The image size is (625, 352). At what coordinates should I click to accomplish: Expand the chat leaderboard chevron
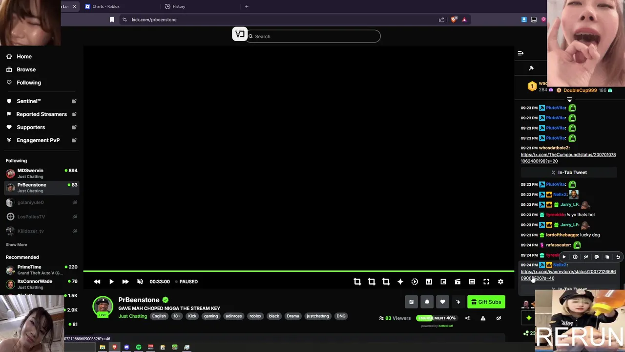click(569, 100)
